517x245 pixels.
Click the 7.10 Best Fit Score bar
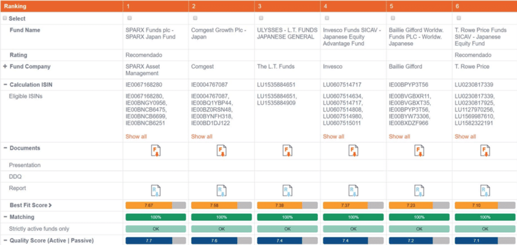(x=485, y=205)
